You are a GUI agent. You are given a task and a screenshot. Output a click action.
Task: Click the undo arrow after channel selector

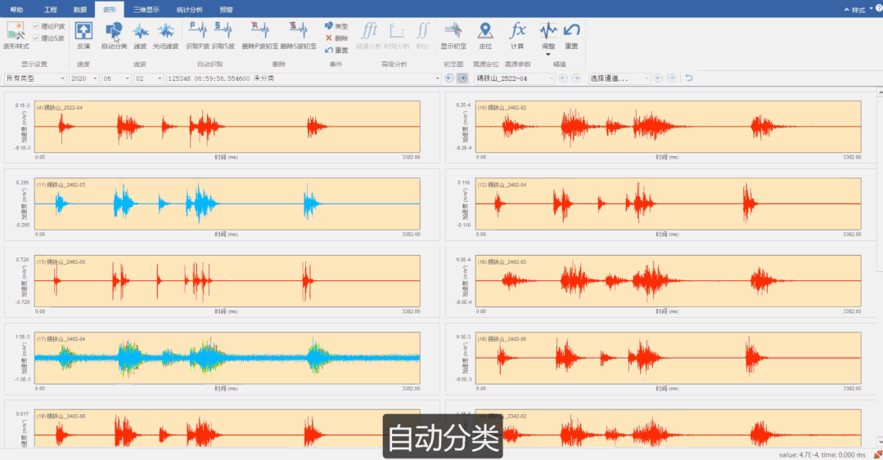click(689, 78)
